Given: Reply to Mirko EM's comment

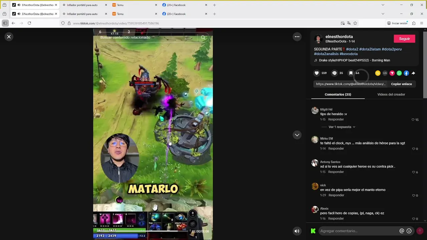Looking at the screenshot, I should click(x=336, y=149).
